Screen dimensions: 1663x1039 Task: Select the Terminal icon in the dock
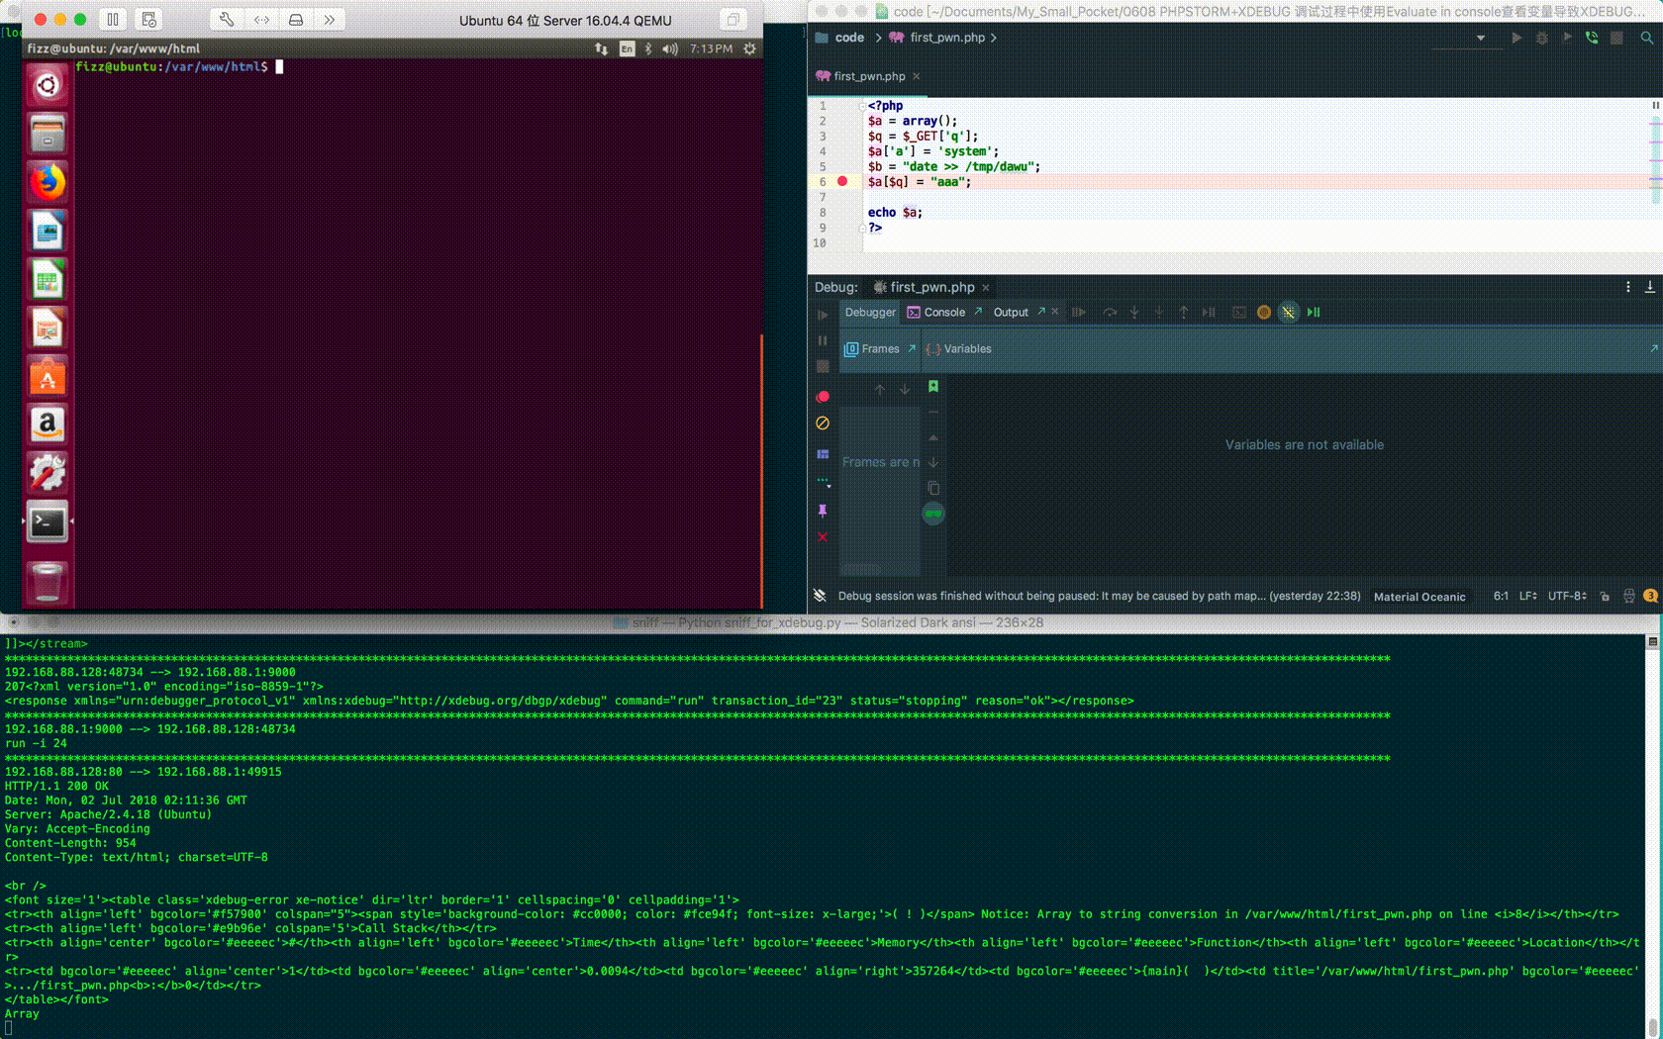(47, 521)
